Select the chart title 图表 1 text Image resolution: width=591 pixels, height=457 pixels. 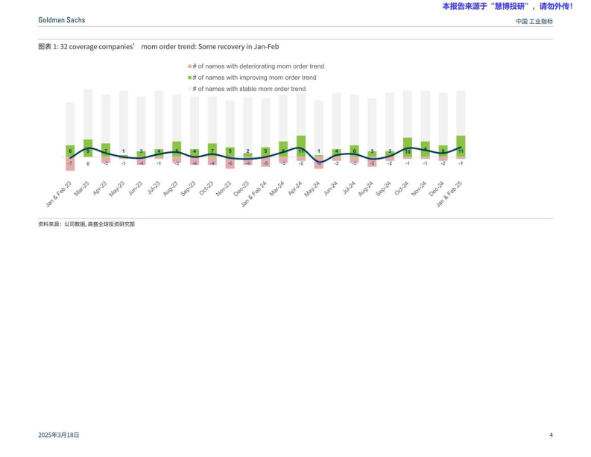[x=158, y=46]
